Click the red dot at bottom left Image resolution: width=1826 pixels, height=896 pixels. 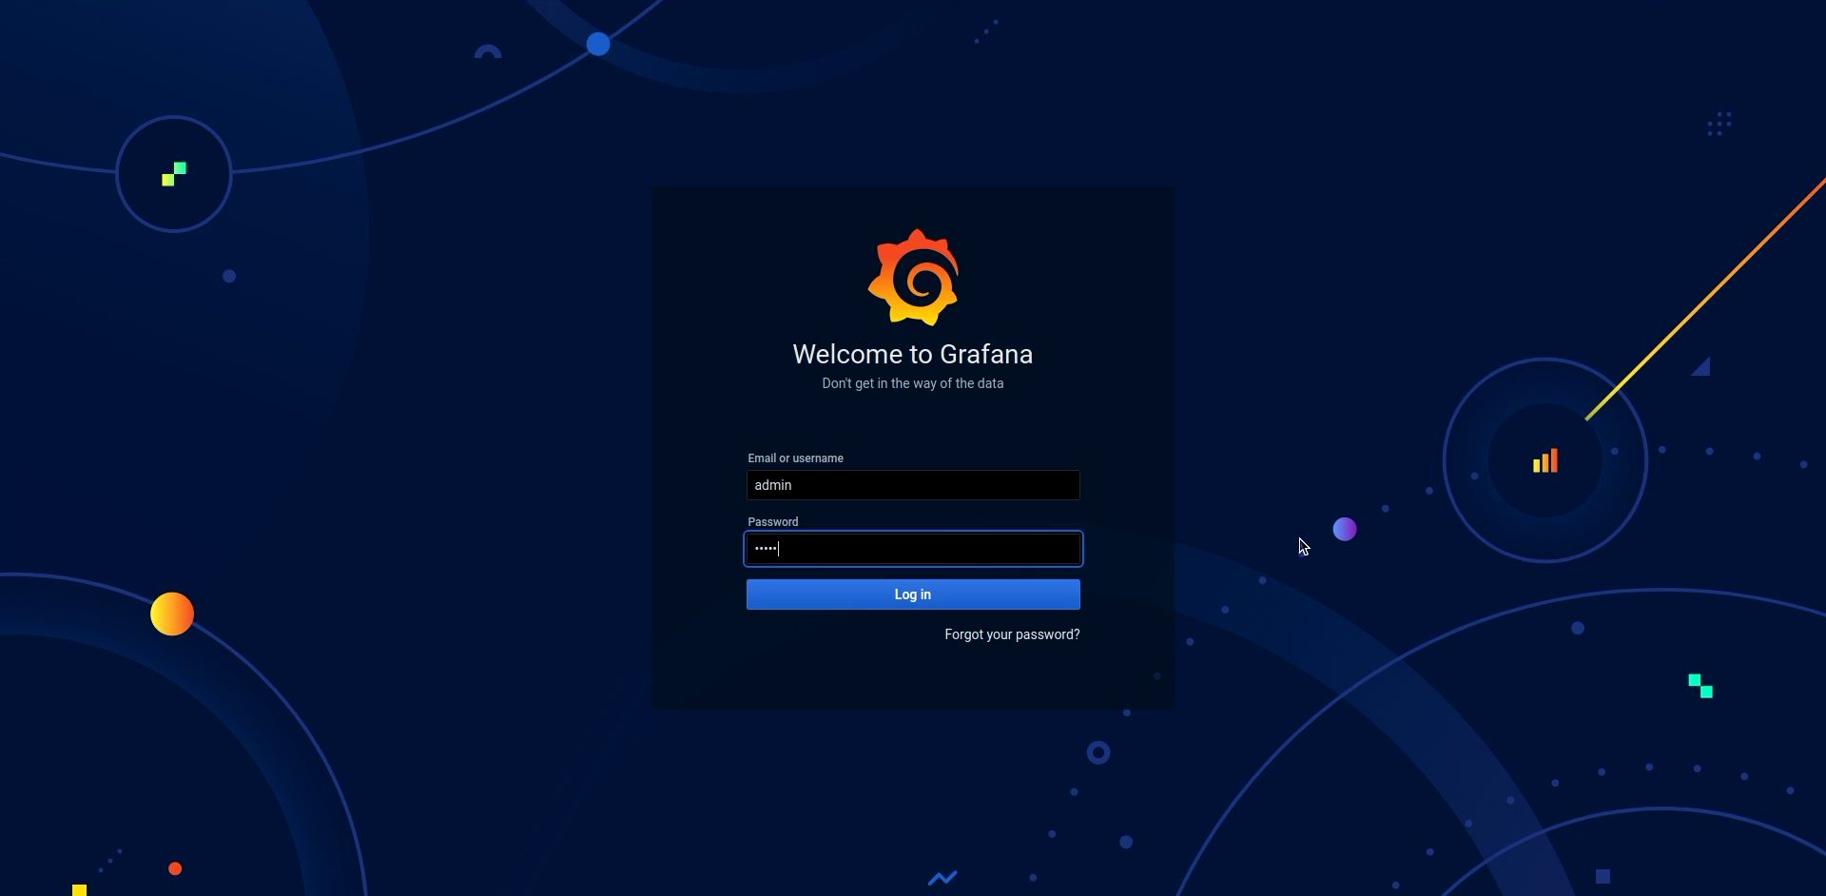[175, 868]
